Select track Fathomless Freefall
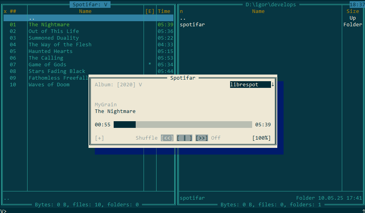The width and height of the screenshot is (365, 213). tap(58, 78)
